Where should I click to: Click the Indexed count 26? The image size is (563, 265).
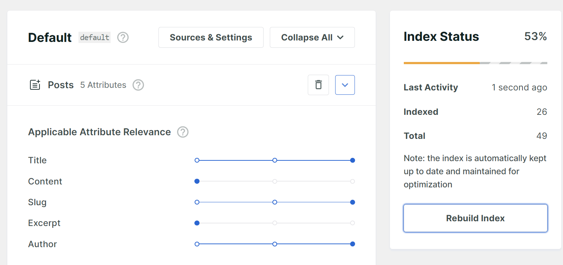pos(542,112)
